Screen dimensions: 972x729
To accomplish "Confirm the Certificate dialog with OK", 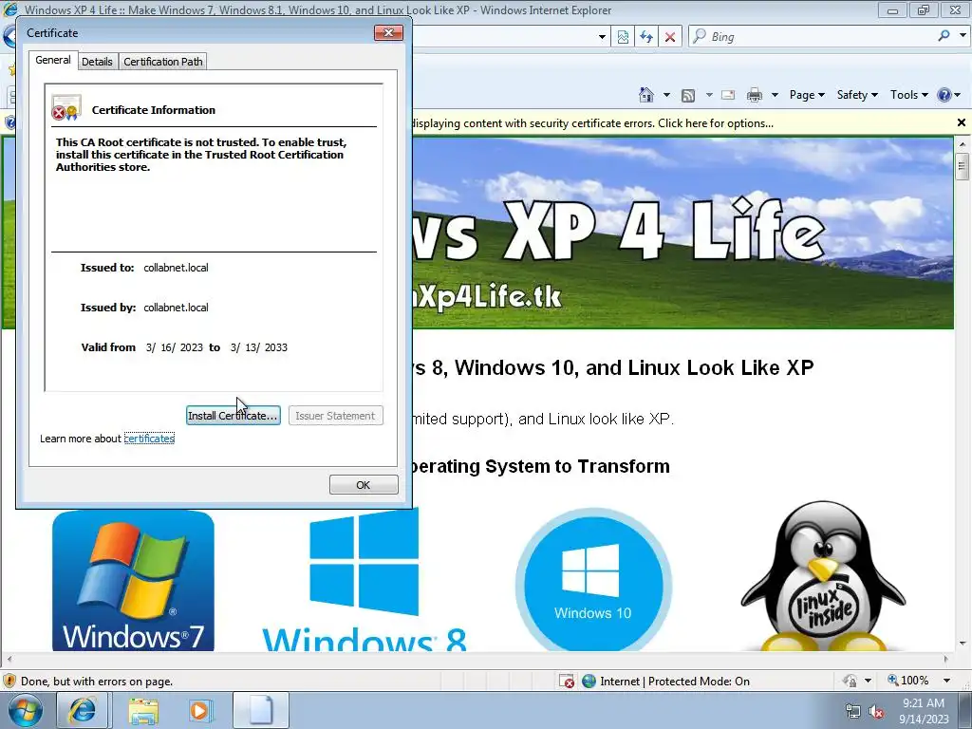I will click(364, 485).
